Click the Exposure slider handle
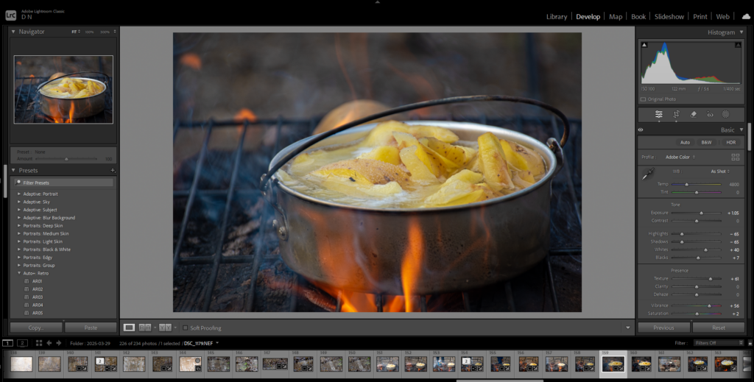Screen dimensions: 754x382 point(702,213)
